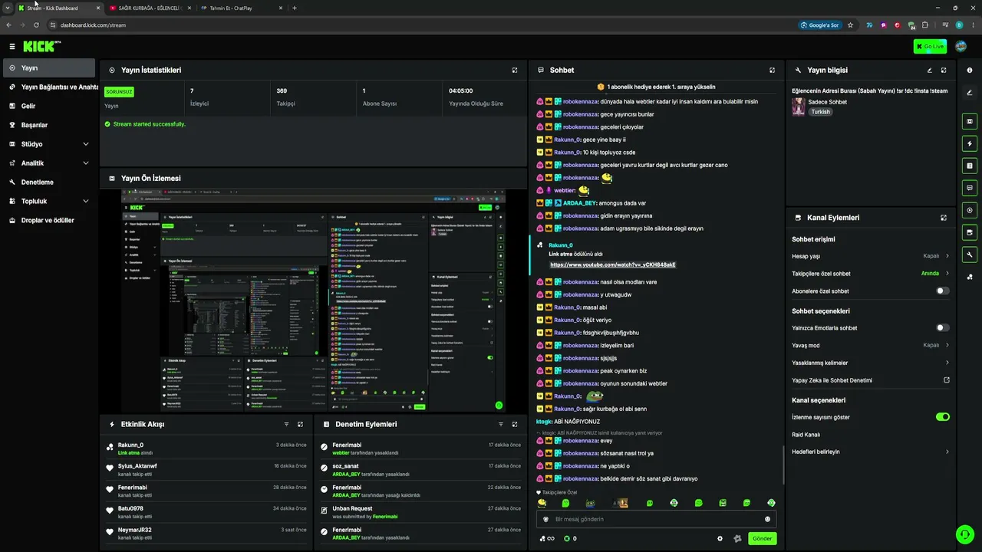Open the YouTube link in chat
Viewport: 982px width, 552px height.
click(613, 264)
